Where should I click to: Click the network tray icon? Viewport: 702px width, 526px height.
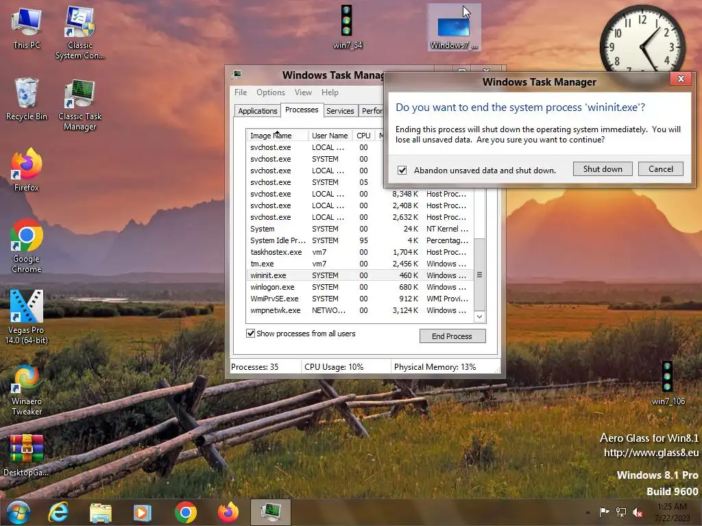(x=621, y=512)
